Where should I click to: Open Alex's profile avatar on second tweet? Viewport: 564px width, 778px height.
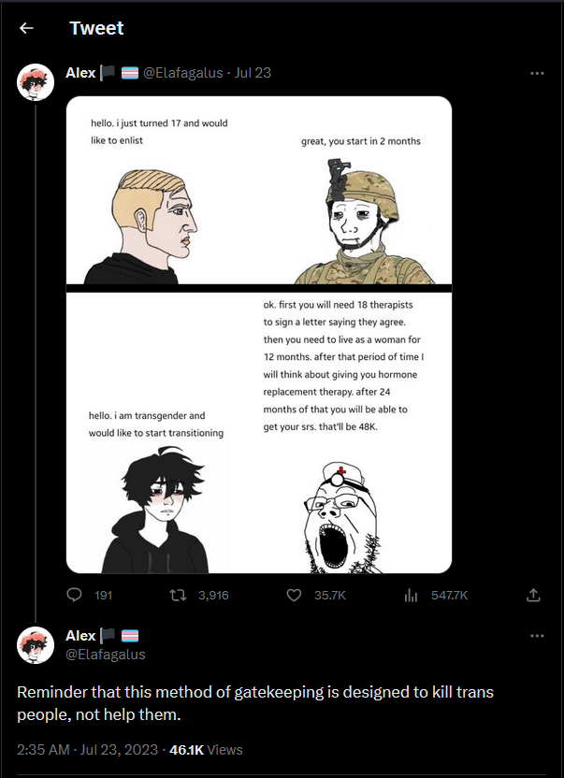tap(36, 645)
